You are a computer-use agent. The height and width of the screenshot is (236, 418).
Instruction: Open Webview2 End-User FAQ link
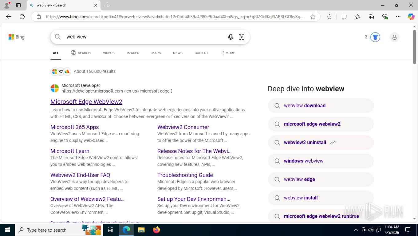80,175
